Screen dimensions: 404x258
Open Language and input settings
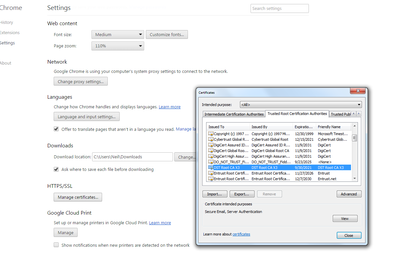click(87, 117)
